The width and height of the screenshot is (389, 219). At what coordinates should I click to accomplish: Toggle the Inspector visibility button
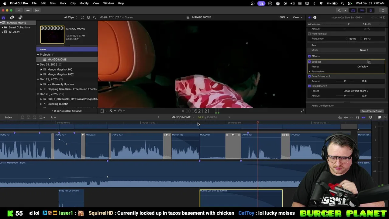(370, 10)
